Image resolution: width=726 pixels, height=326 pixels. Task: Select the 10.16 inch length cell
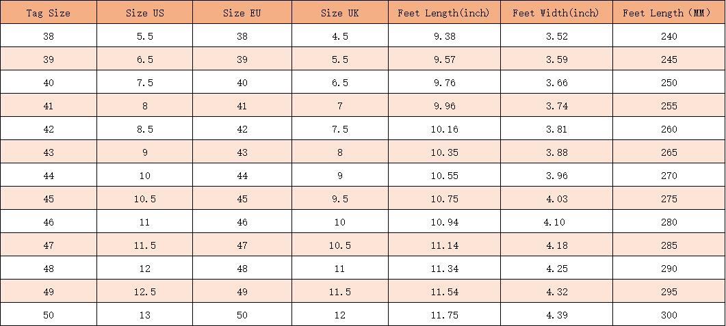(444, 129)
